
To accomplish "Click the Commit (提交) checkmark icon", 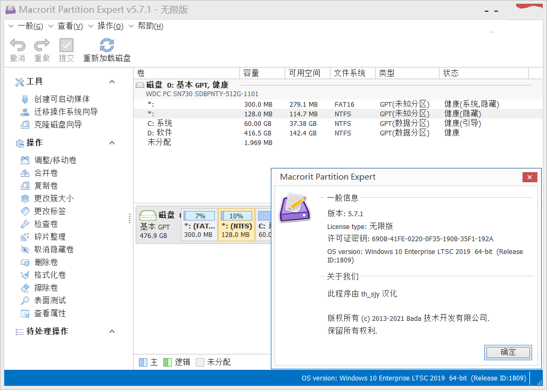I will pyautogui.click(x=67, y=46).
